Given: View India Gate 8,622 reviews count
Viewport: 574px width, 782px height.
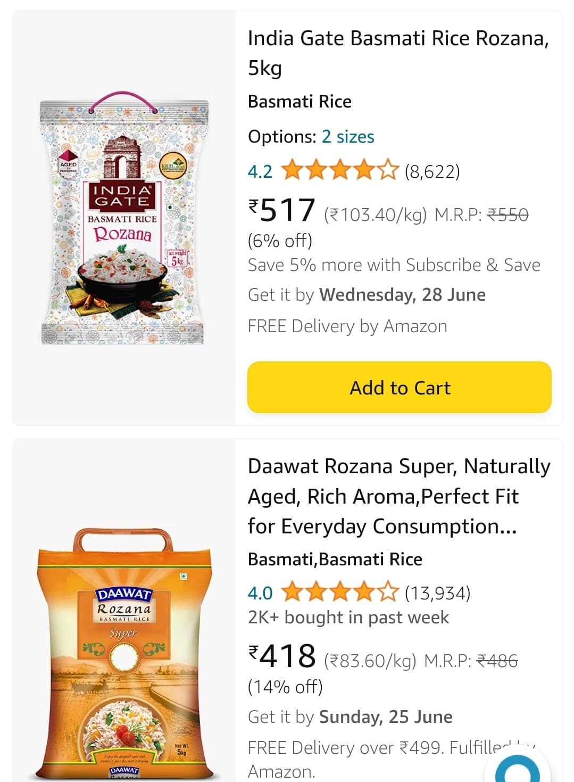Looking at the screenshot, I should click(x=432, y=171).
